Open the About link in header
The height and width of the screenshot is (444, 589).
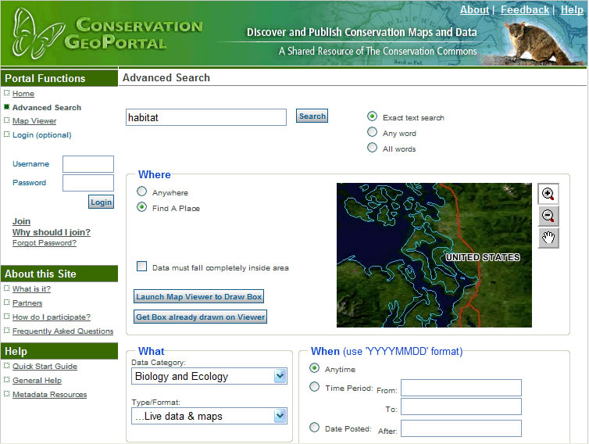[474, 10]
